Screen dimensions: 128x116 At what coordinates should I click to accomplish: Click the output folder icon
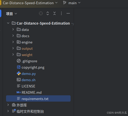19,48
